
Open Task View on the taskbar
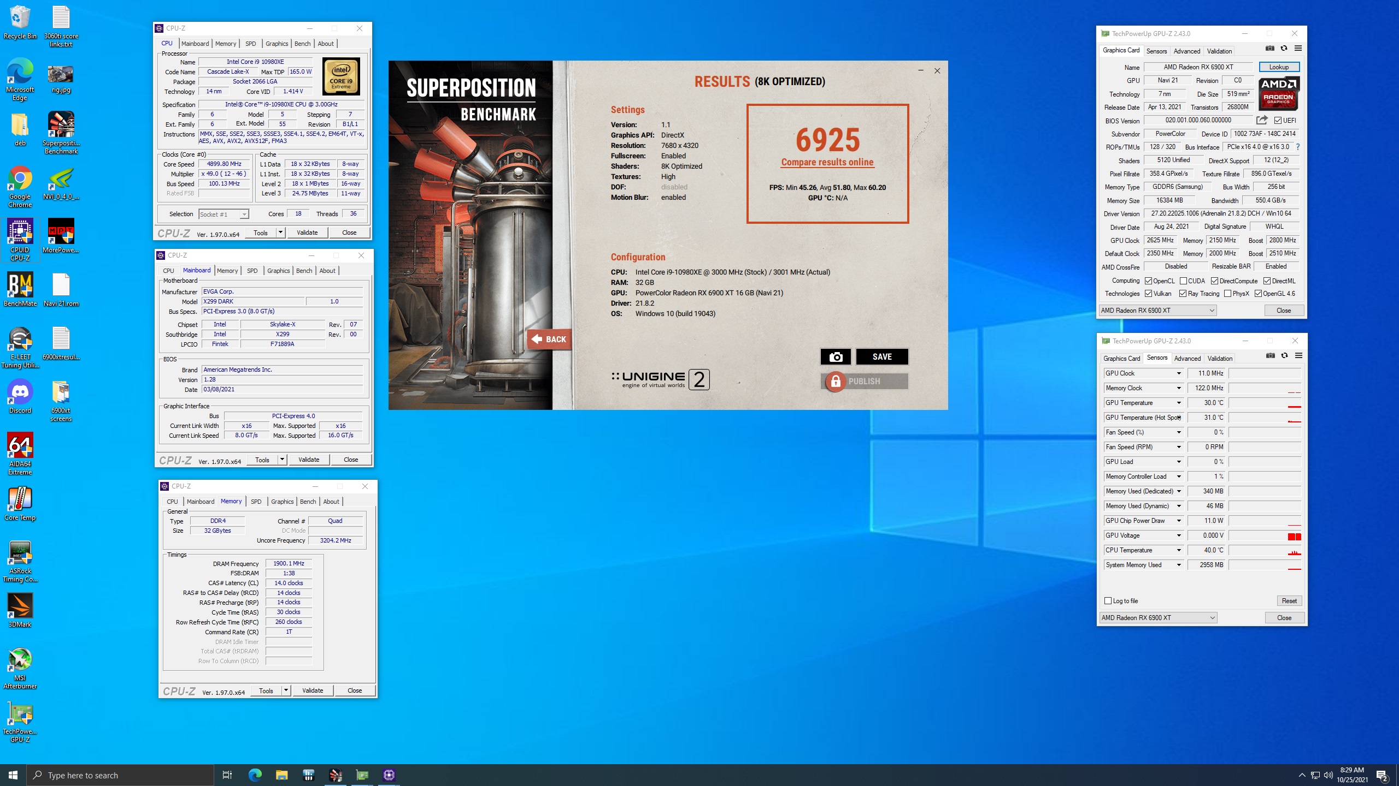click(x=227, y=775)
